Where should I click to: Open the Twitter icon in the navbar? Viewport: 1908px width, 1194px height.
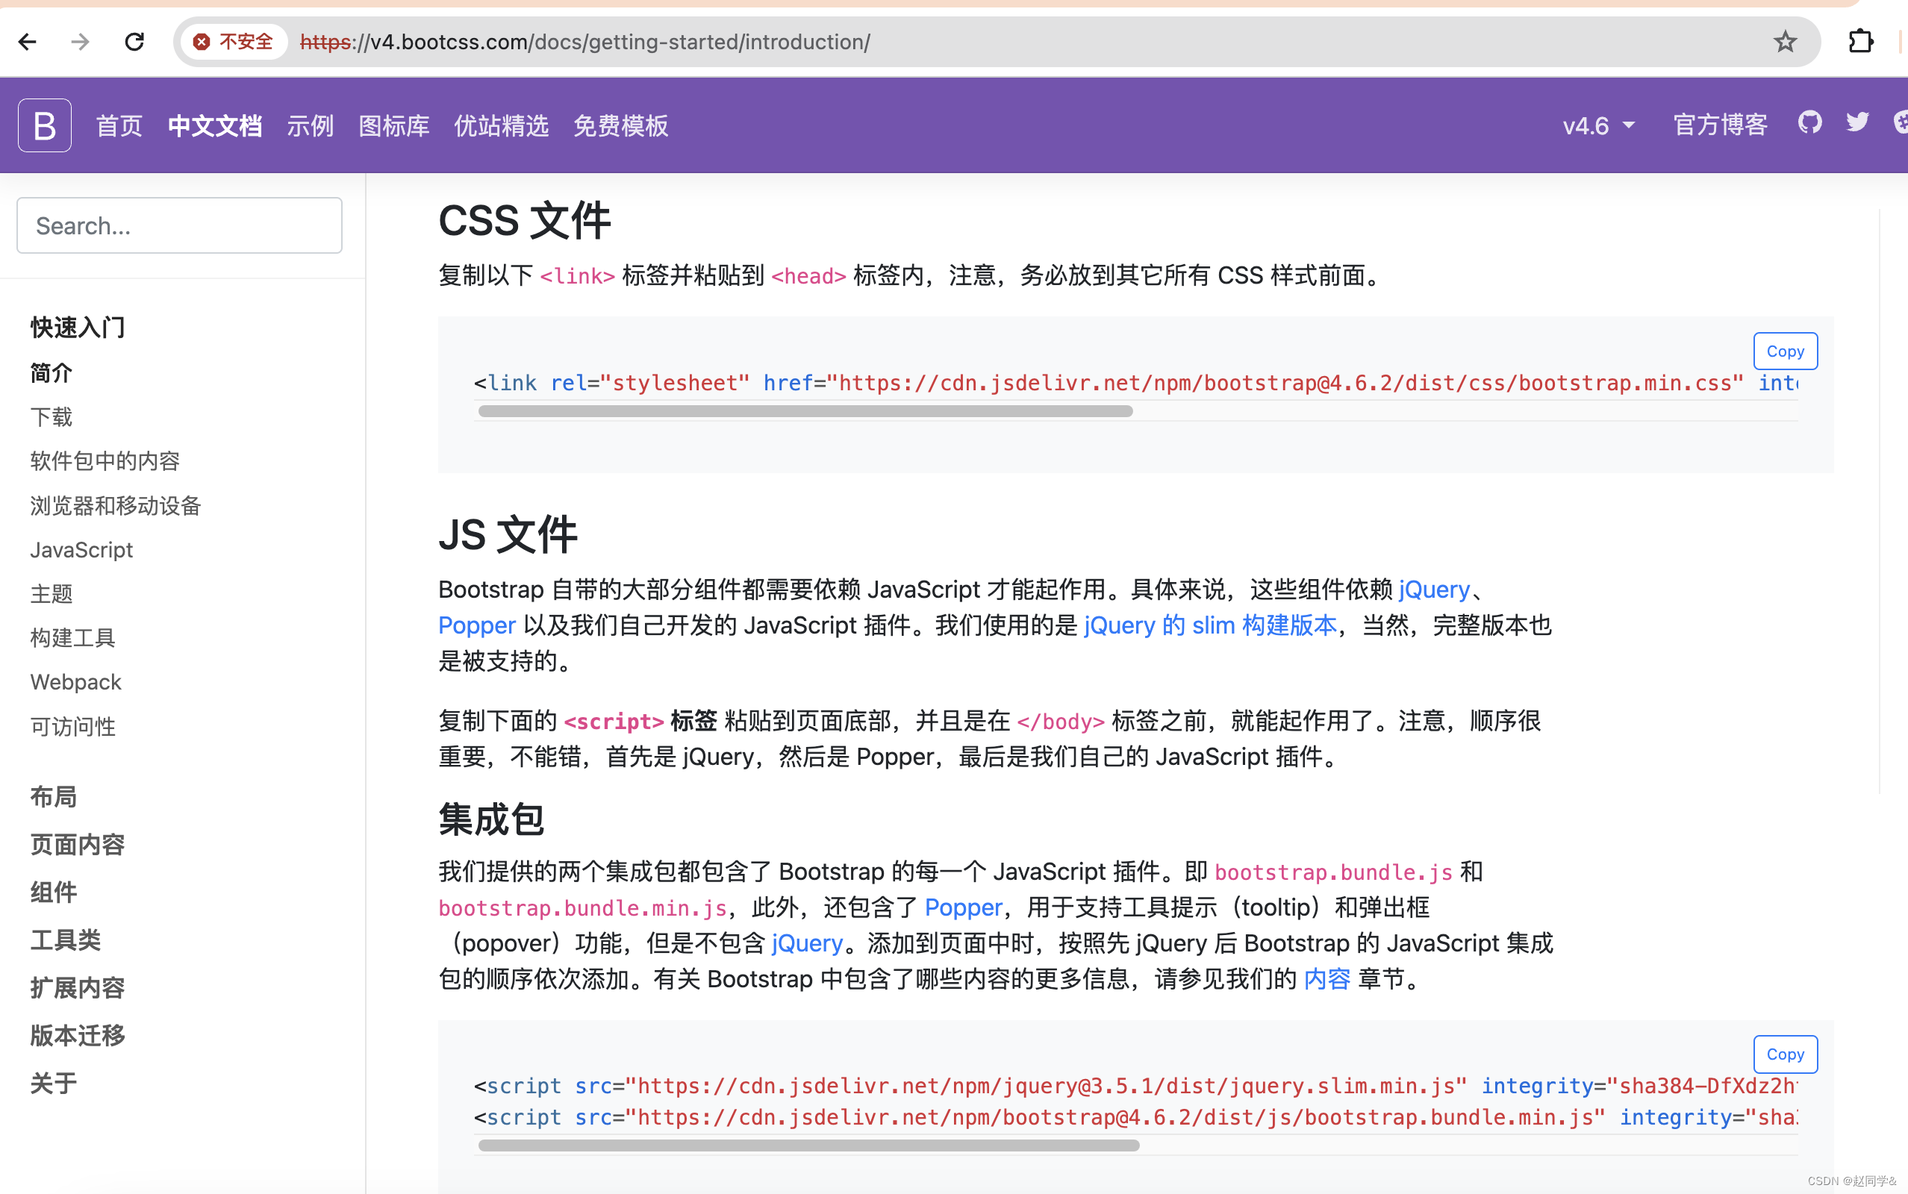(x=1856, y=123)
